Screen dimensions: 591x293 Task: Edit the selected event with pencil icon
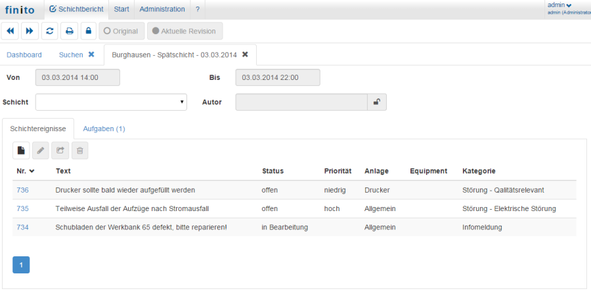pyautogui.click(x=40, y=151)
